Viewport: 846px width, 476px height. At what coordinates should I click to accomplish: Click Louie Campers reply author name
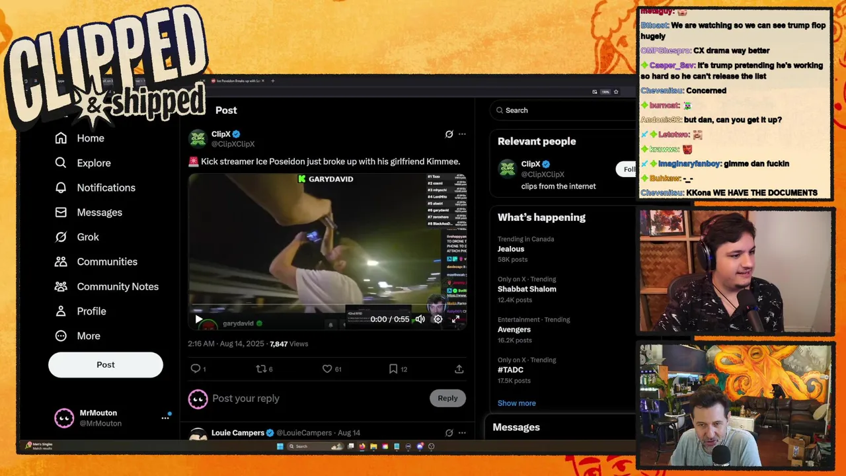[238, 433]
